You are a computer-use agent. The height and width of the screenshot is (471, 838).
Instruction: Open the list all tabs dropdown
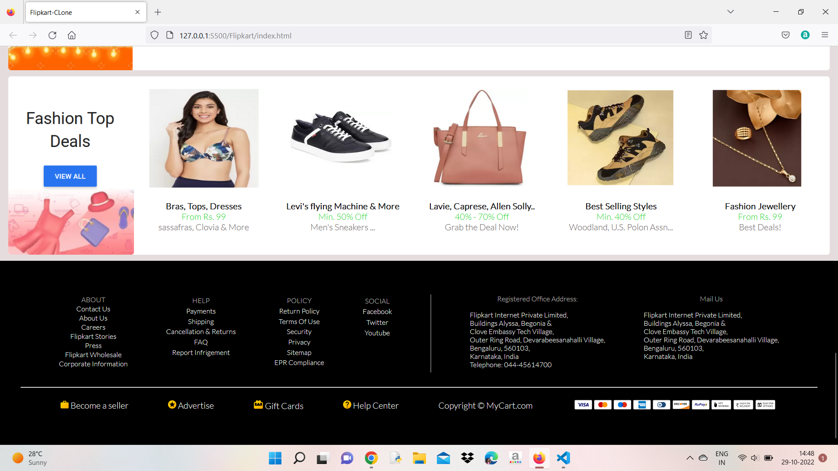pos(731,12)
